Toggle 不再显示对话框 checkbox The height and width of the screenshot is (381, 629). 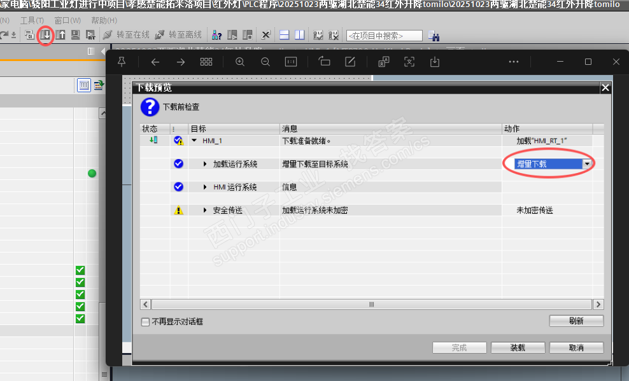[x=145, y=322]
